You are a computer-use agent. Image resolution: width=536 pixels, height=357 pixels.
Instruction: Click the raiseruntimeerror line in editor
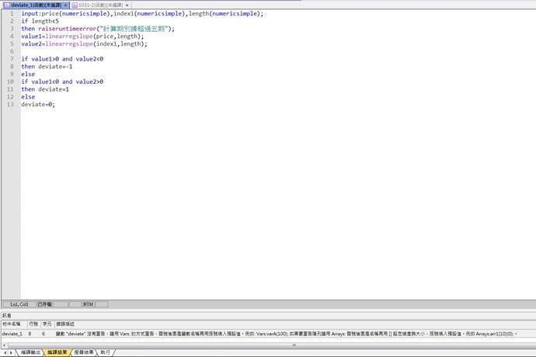click(x=97, y=29)
